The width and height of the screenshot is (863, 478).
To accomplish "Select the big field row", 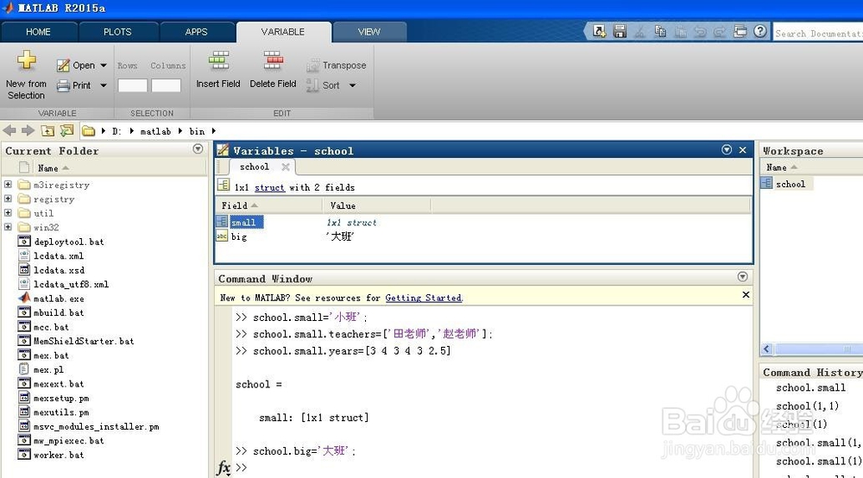I will [x=483, y=236].
